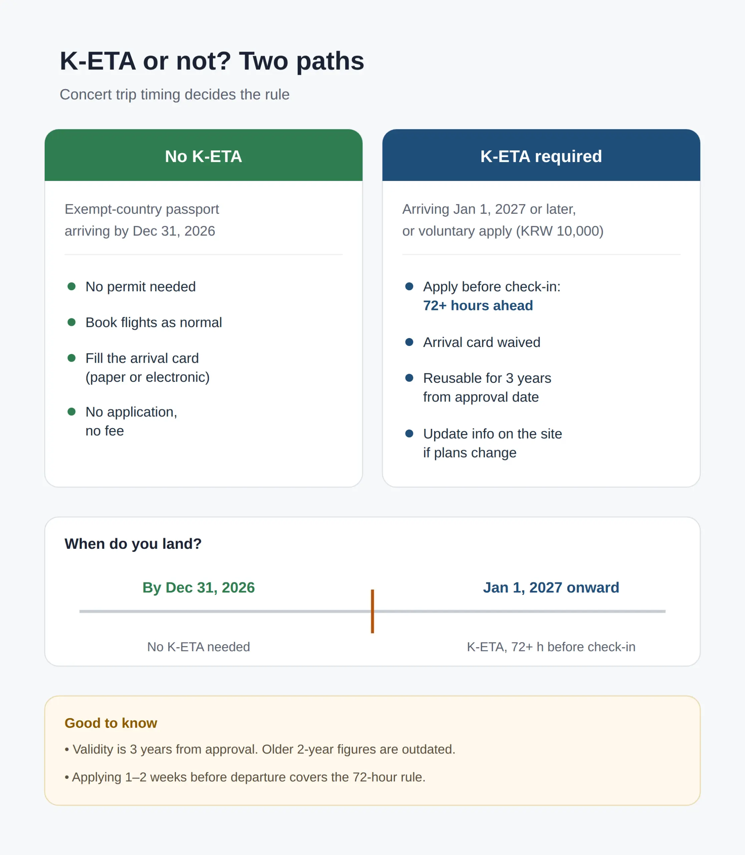Click the orange divider marker on the timeline
Image resolution: width=745 pixels, height=855 pixels.
coord(372,611)
